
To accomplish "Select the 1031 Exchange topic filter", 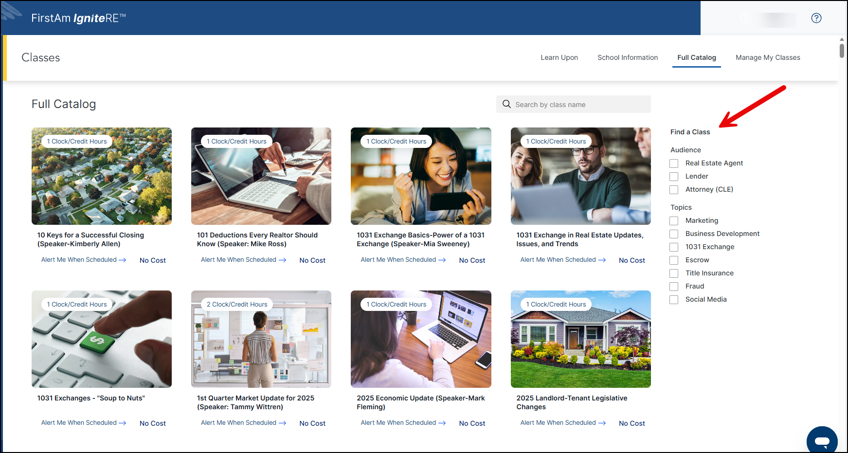I will [674, 247].
